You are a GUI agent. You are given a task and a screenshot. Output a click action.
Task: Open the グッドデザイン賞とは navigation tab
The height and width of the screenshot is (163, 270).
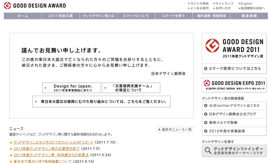(x=98, y=16)
